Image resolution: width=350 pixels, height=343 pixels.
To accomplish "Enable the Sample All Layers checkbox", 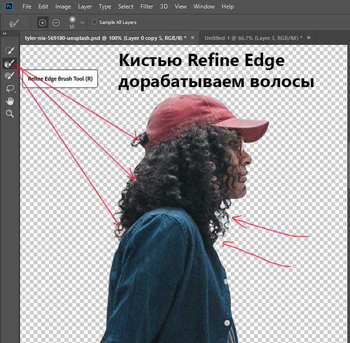I will coord(95,22).
